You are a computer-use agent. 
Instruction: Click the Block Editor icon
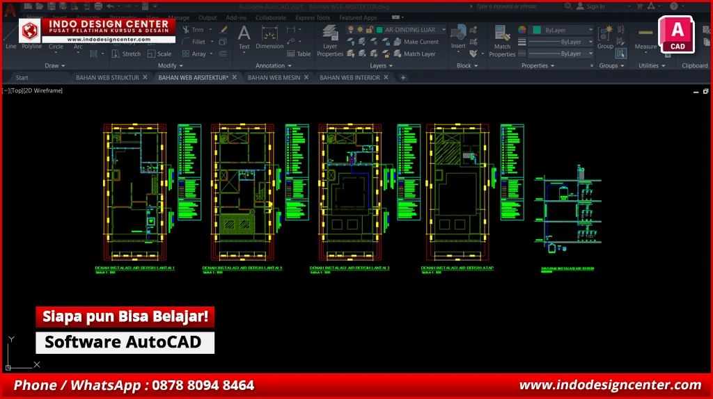click(x=473, y=42)
